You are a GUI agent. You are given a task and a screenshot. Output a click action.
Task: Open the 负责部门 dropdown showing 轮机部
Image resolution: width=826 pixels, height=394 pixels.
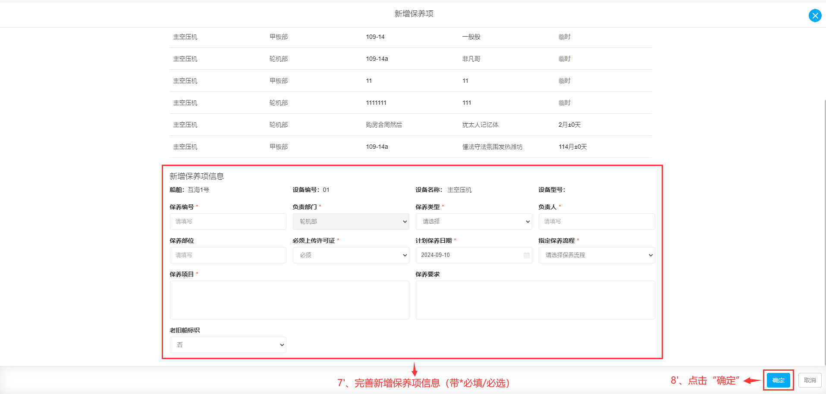351,222
